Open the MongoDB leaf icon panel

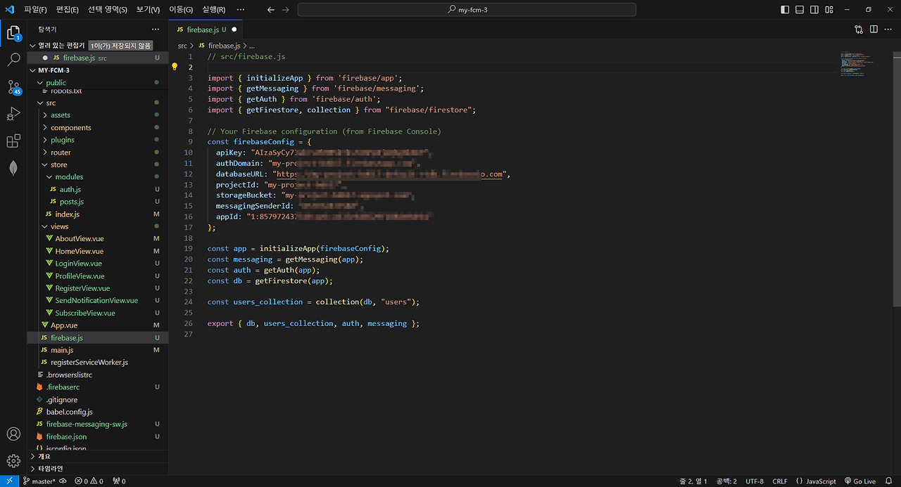(13, 168)
